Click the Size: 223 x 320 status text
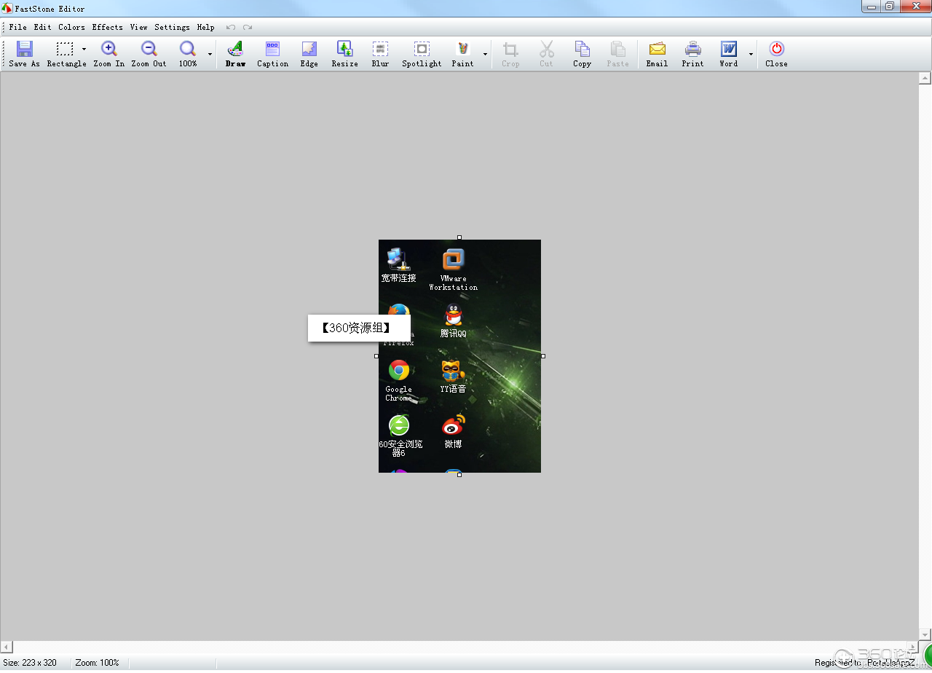Viewport: 932px width, 673px height. pyautogui.click(x=30, y=663)
